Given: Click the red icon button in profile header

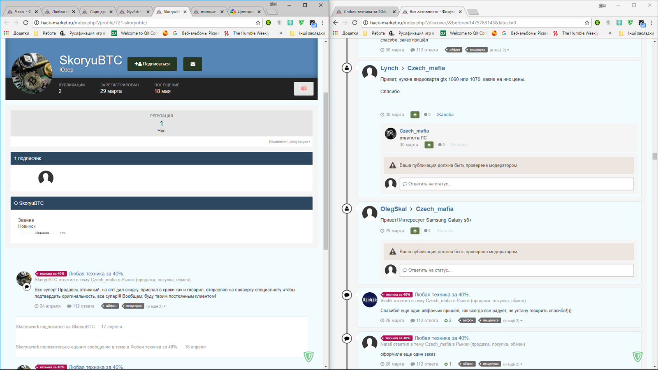Looking at the screenshot, I should [x=304, y=88].
